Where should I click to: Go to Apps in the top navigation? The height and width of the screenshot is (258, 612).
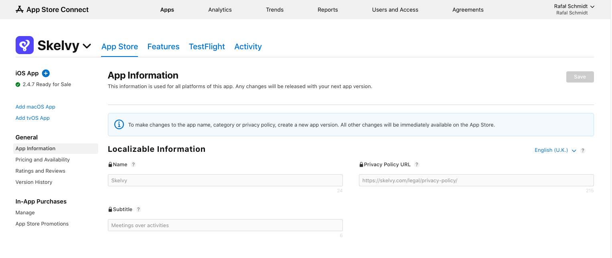[x=167, y=10]
